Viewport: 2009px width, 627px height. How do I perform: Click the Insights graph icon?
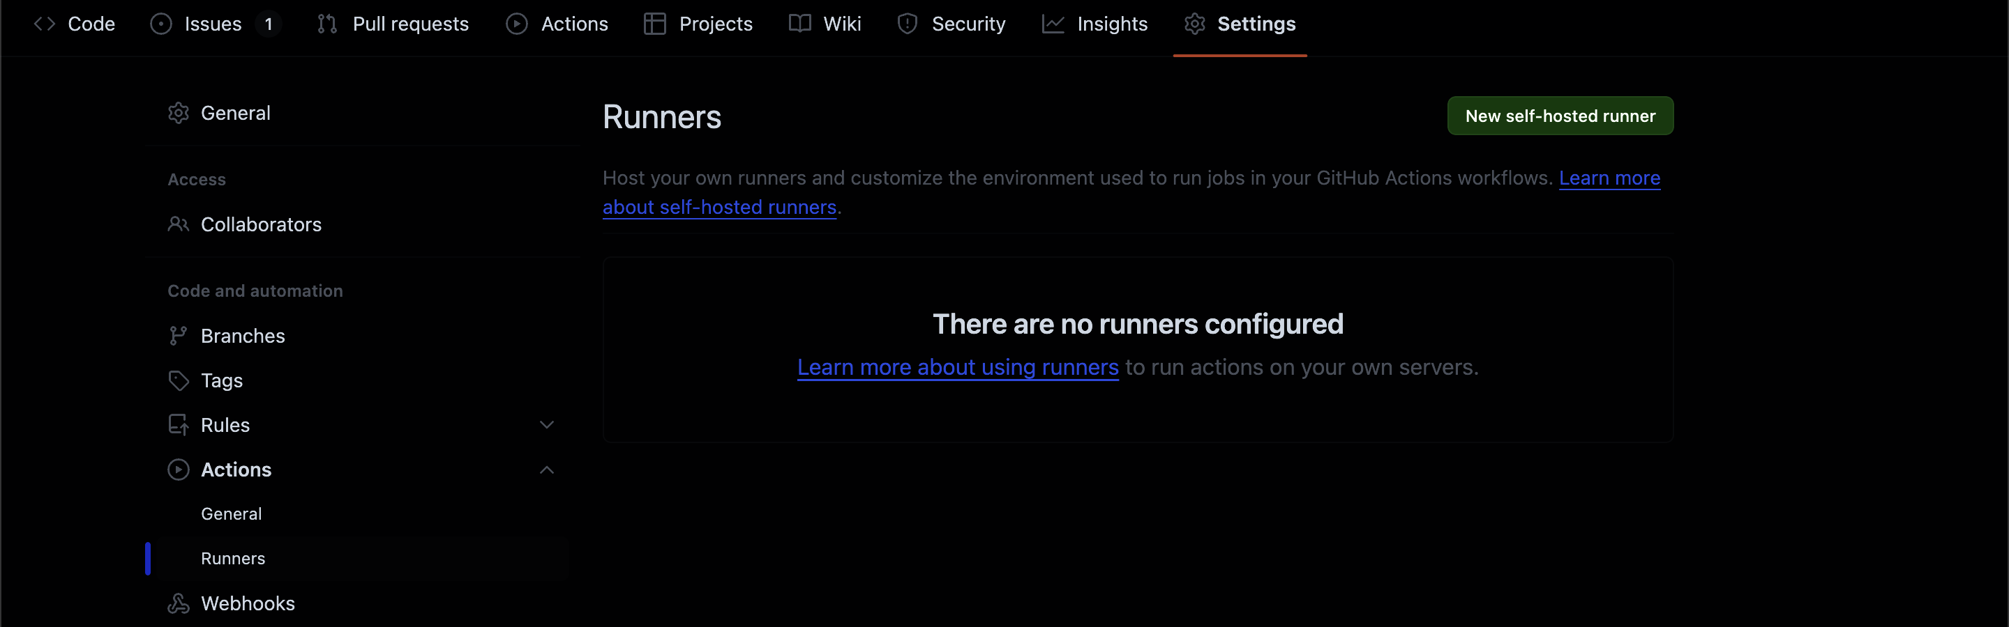[1053, 24]
